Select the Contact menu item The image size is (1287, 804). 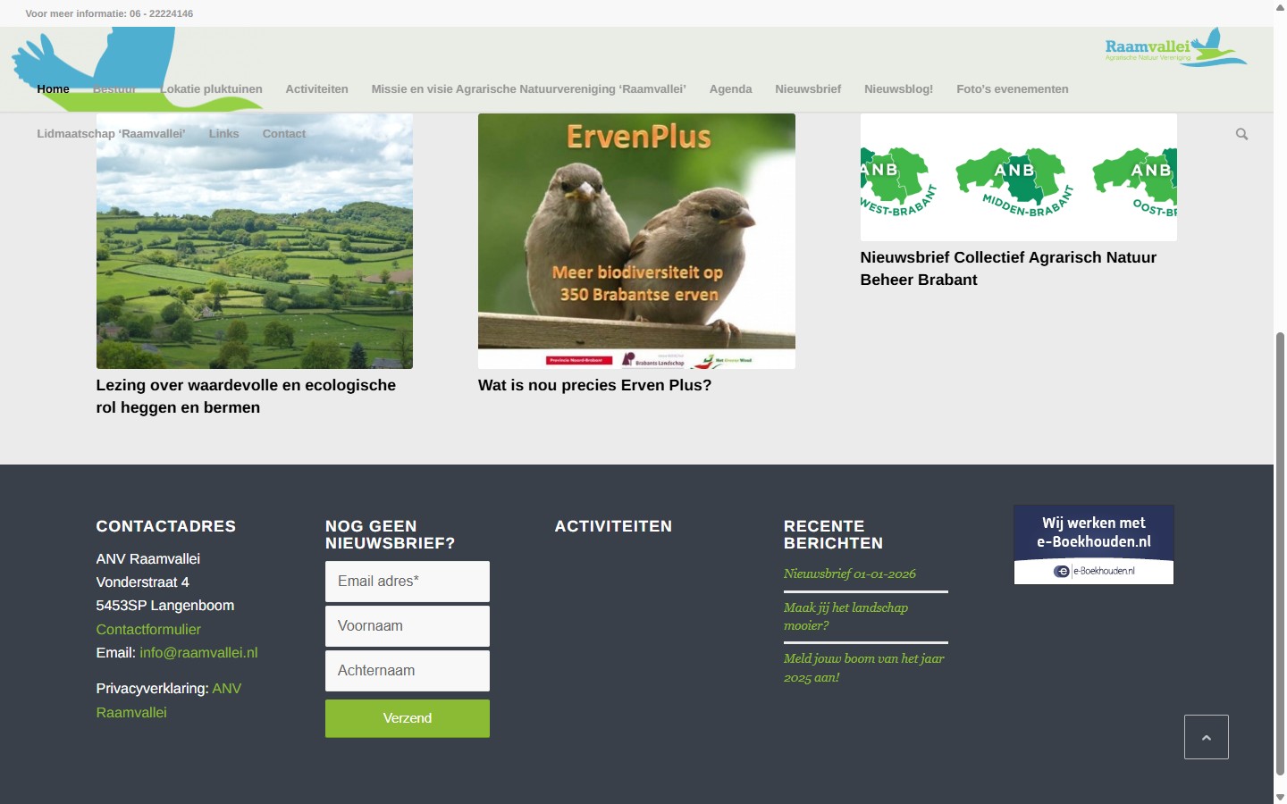(x=283, y=134)
